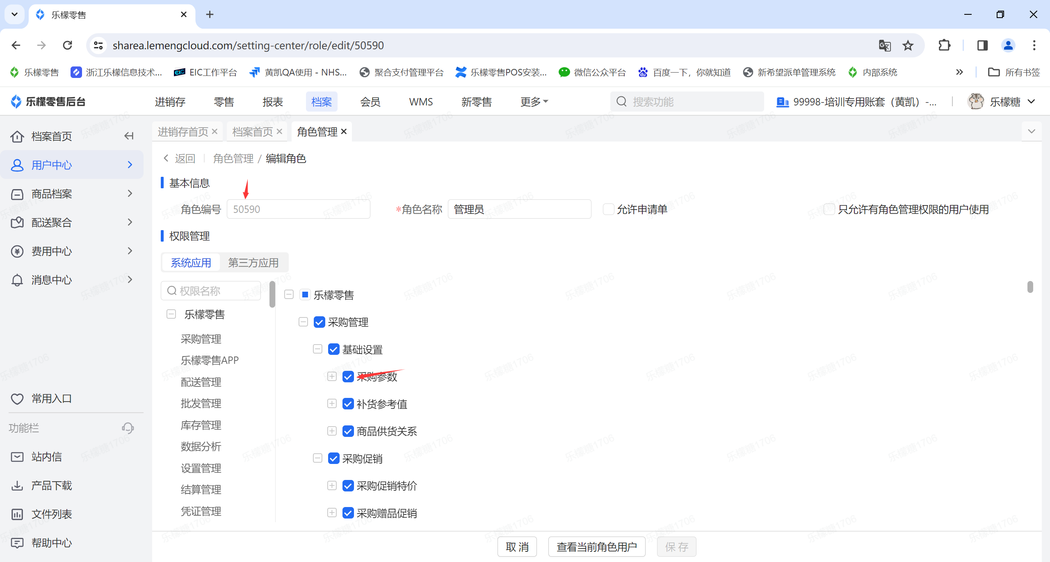Open the browser extensions puzzle icon
The image size is (1050, 562).
945,45
